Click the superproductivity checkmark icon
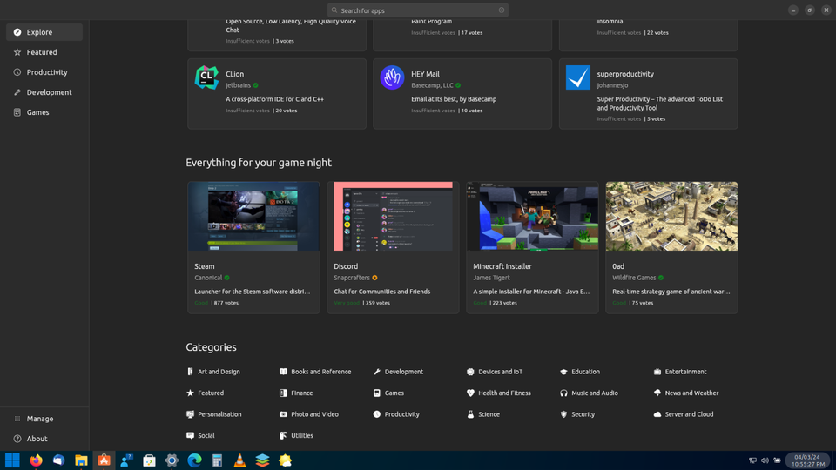 click(x=578, y=77)
